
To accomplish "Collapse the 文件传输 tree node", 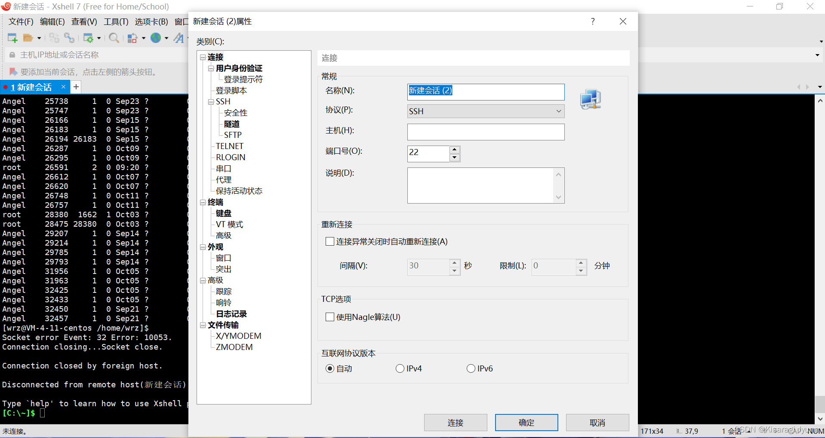I will click(203, 325).
